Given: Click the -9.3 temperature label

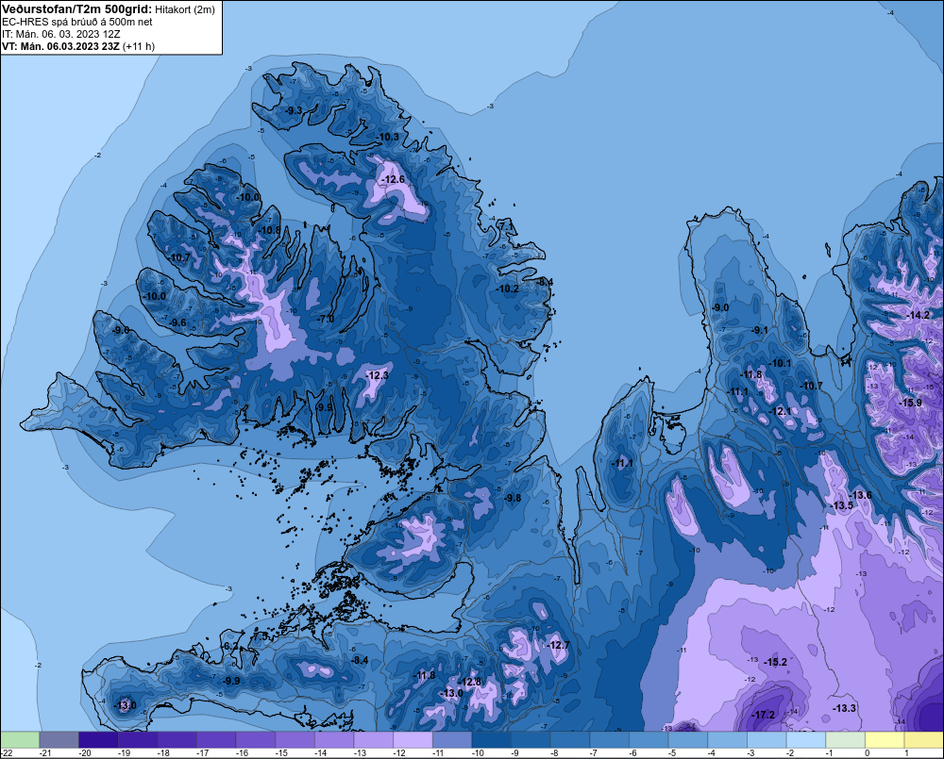Looking at the screenshot, I should 294,110.
